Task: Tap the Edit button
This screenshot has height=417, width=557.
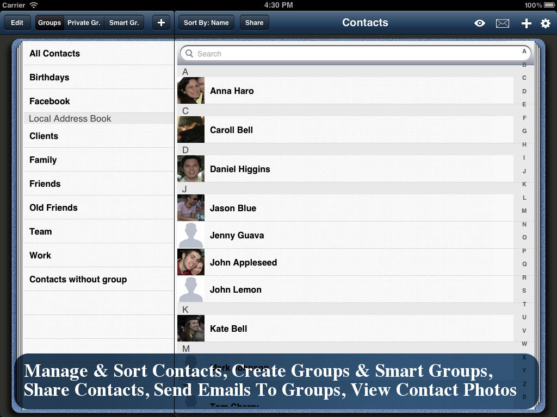Action: (17, 23)
